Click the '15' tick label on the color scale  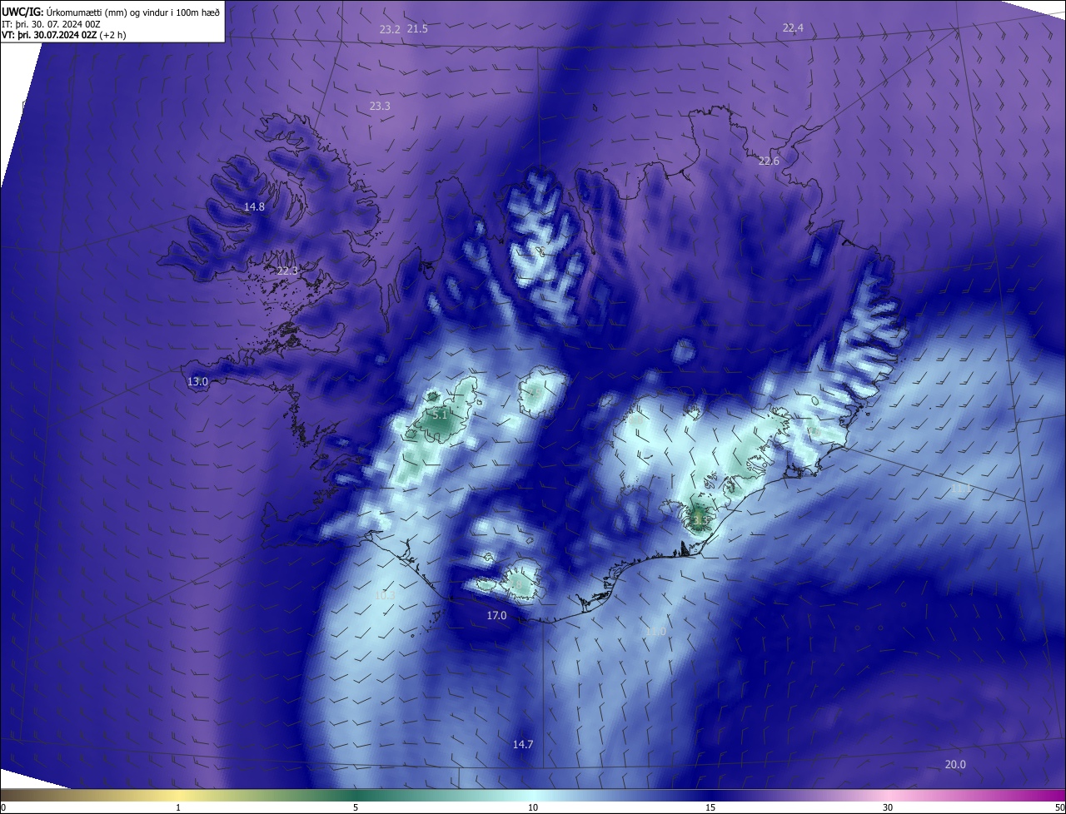pyautogui.click(x=710, y=808)
